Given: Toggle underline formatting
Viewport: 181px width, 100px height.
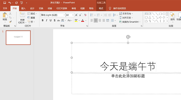Looking at the screenshot, I should click(51, 20).
